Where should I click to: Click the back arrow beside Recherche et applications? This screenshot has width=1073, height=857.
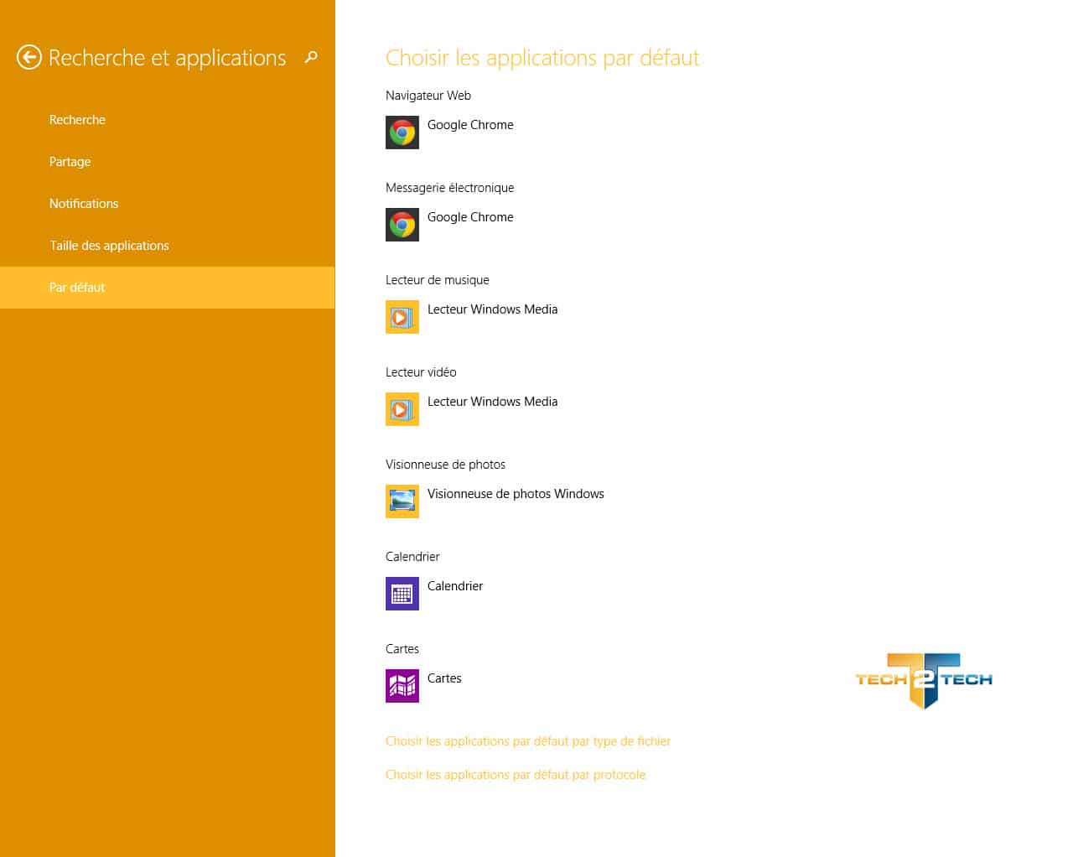pos(29,57)
